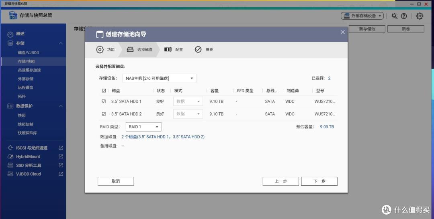Click the wizard title disk icon

point(99,34)
